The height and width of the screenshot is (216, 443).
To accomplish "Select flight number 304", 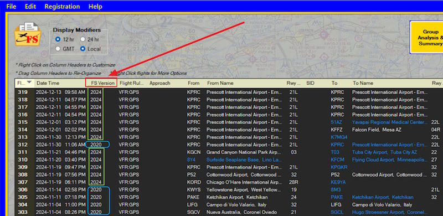I will click(23, 205).
